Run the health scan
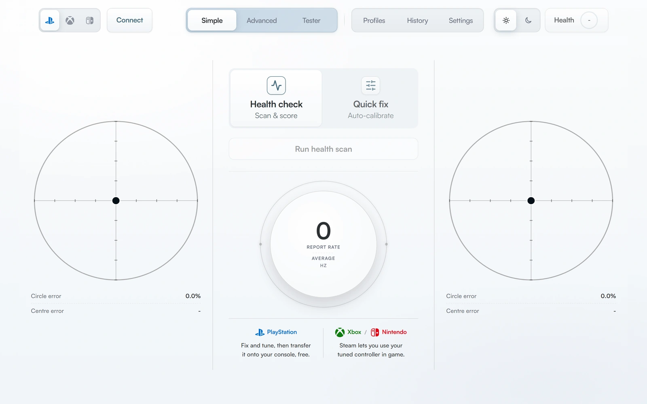Image resolution: width=647 pixels, height=404 pixels. click(323, 149)
